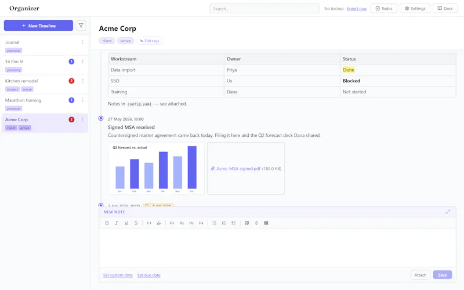464x290 pixels.
Task: Select the highlighter tool in note toolbar
Action: (x=159, y=223)
